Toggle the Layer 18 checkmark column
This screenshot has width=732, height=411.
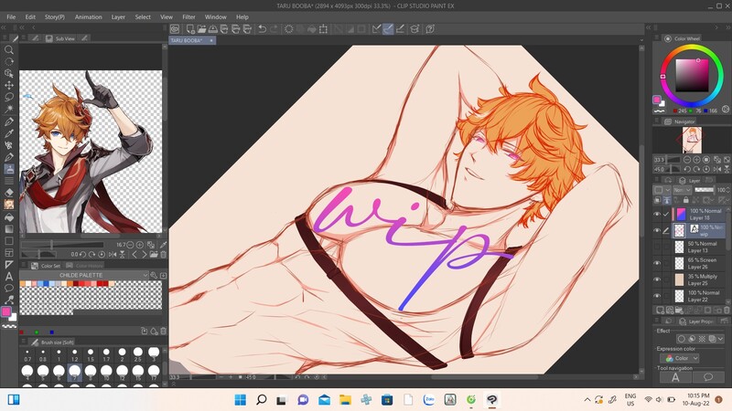pos(666,215)
